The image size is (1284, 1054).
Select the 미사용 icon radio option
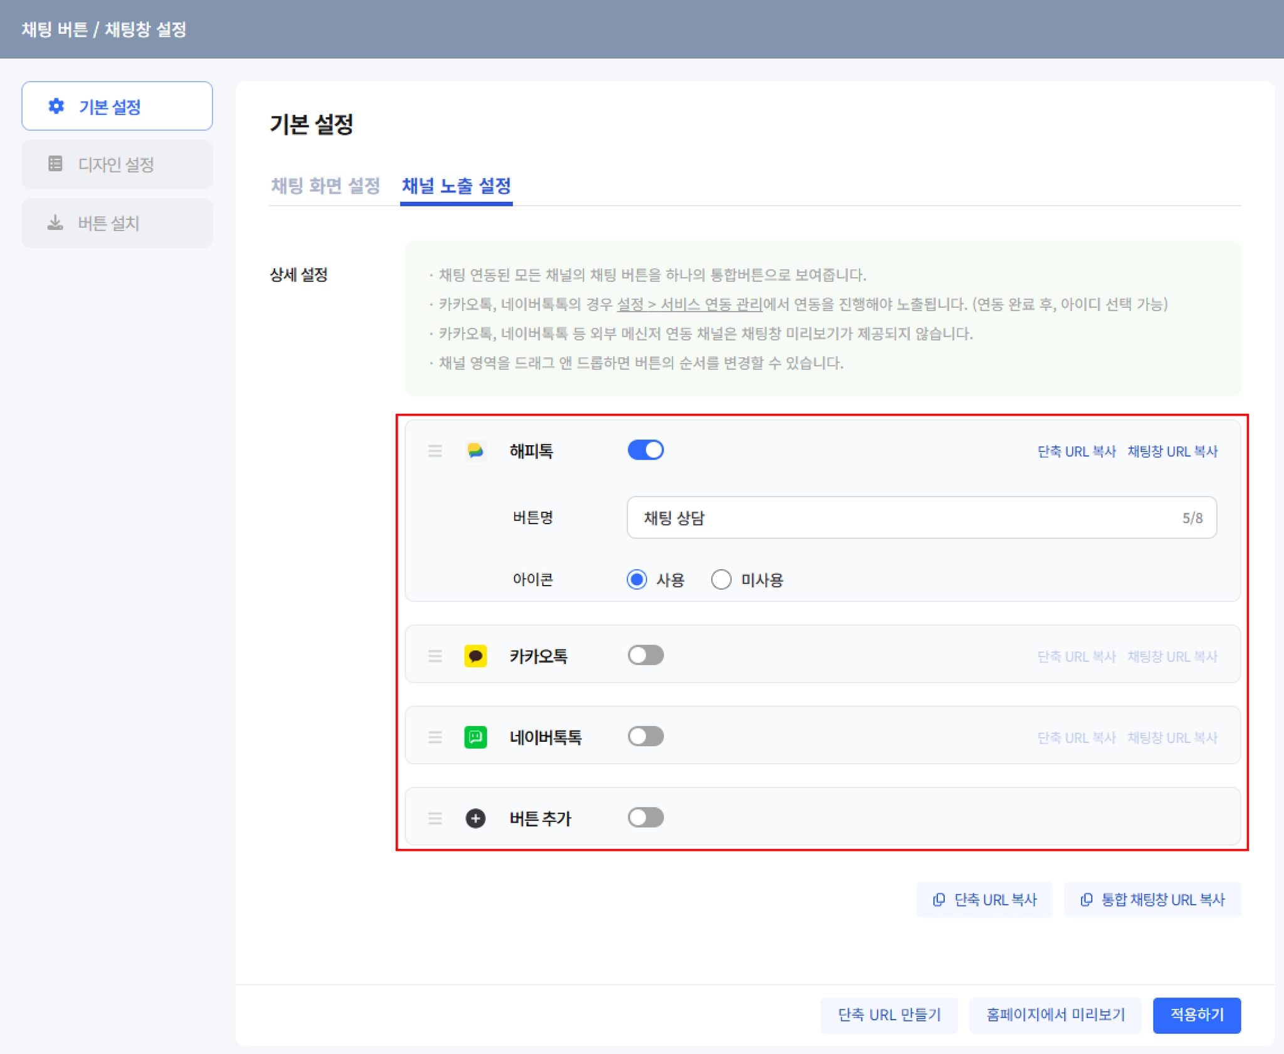point(721,579)
